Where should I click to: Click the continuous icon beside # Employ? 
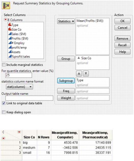click(10, 43)
